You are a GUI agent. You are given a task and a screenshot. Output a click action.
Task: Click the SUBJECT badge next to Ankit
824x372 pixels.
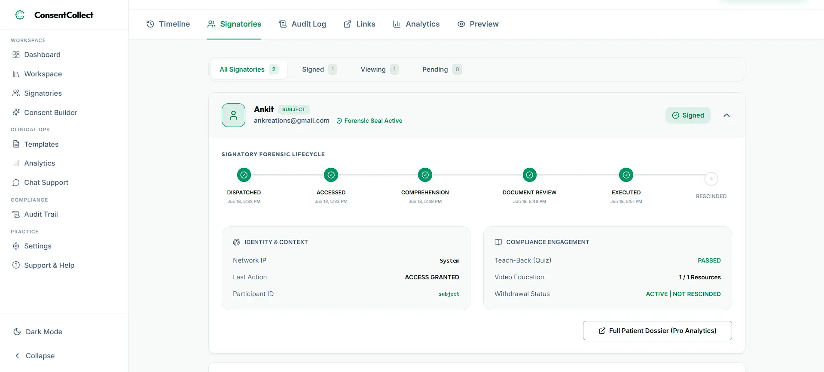[294, 109]
